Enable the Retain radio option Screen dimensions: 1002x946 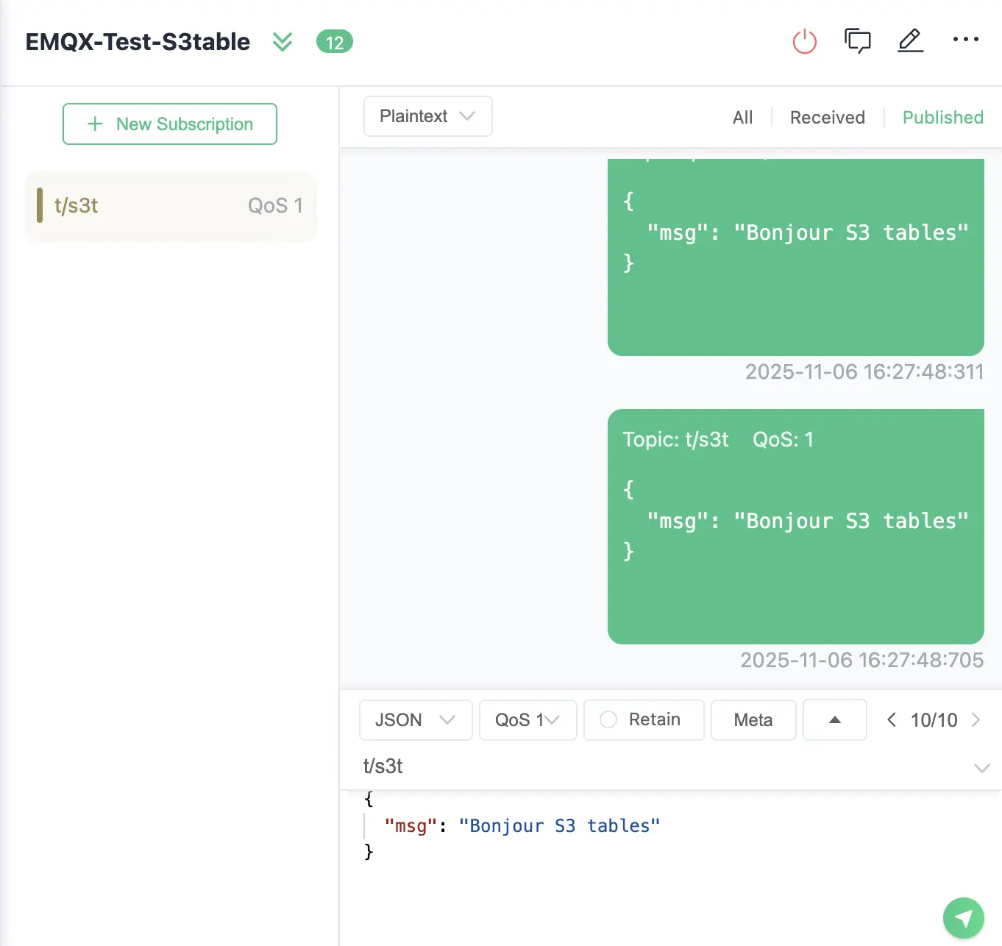point(608,719)
